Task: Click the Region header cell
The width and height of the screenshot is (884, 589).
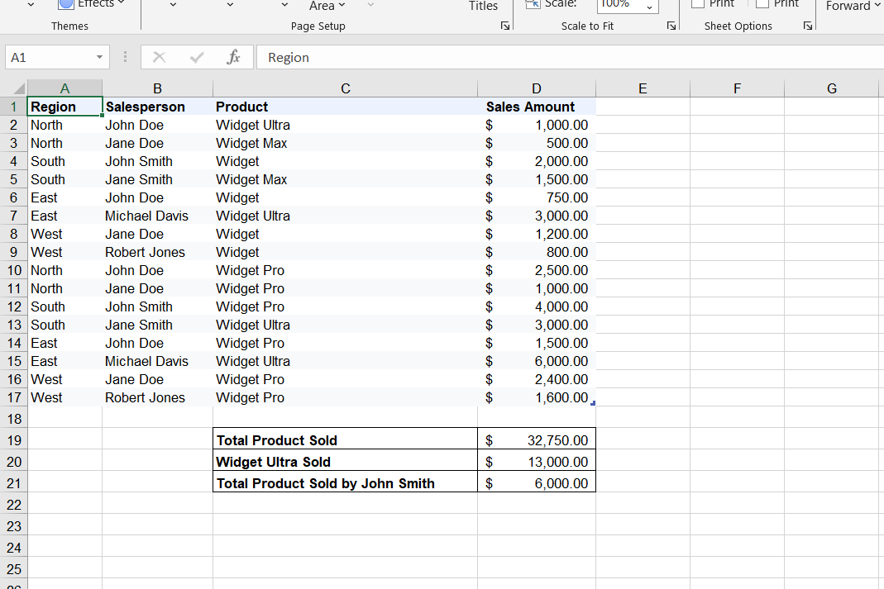Action: click(x=65, y=107)
